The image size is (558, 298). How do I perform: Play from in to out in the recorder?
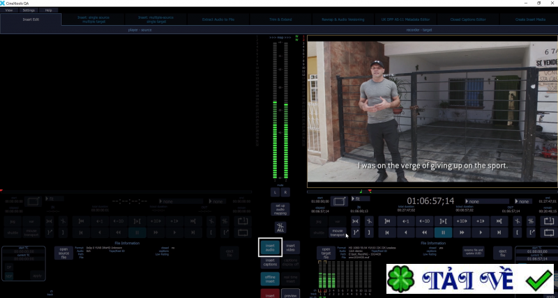[443, 221]
